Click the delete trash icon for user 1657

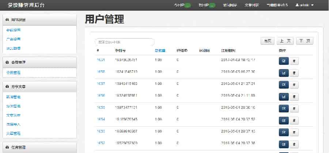[294, 85]
